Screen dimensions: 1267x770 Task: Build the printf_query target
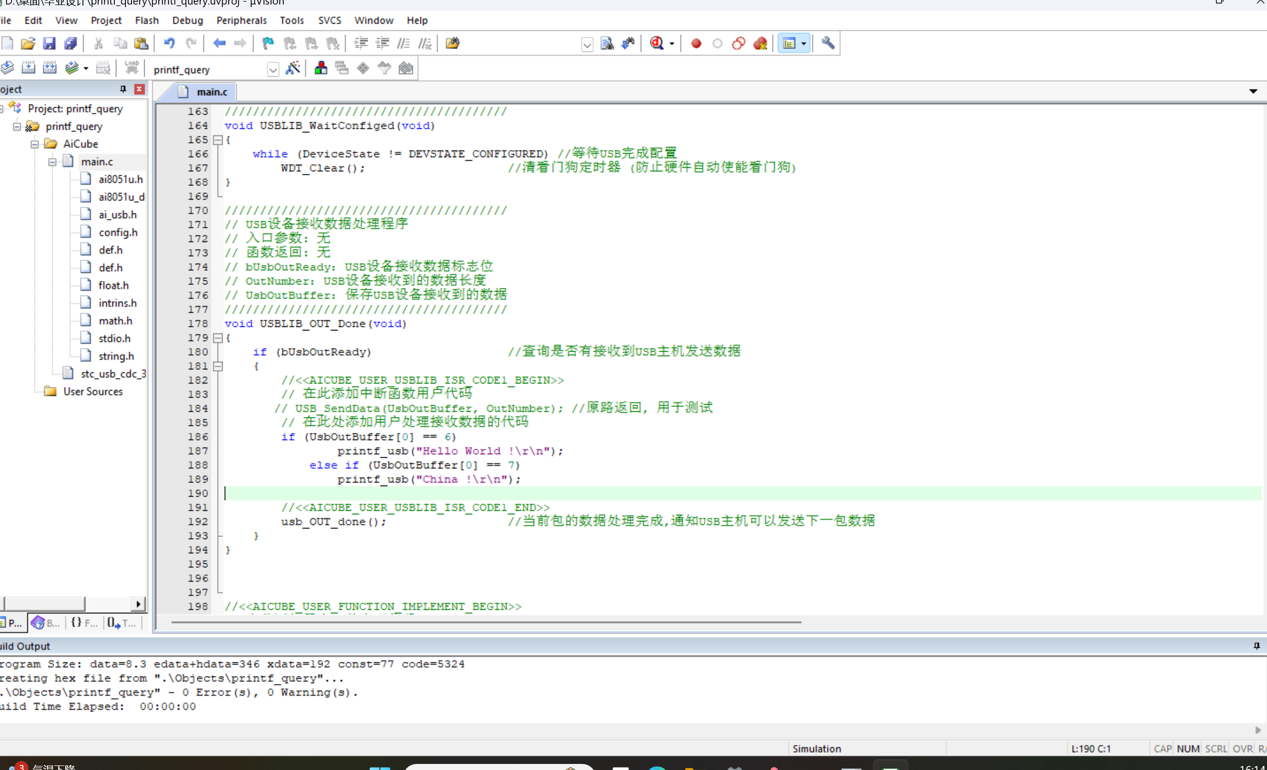coord(29,67)
